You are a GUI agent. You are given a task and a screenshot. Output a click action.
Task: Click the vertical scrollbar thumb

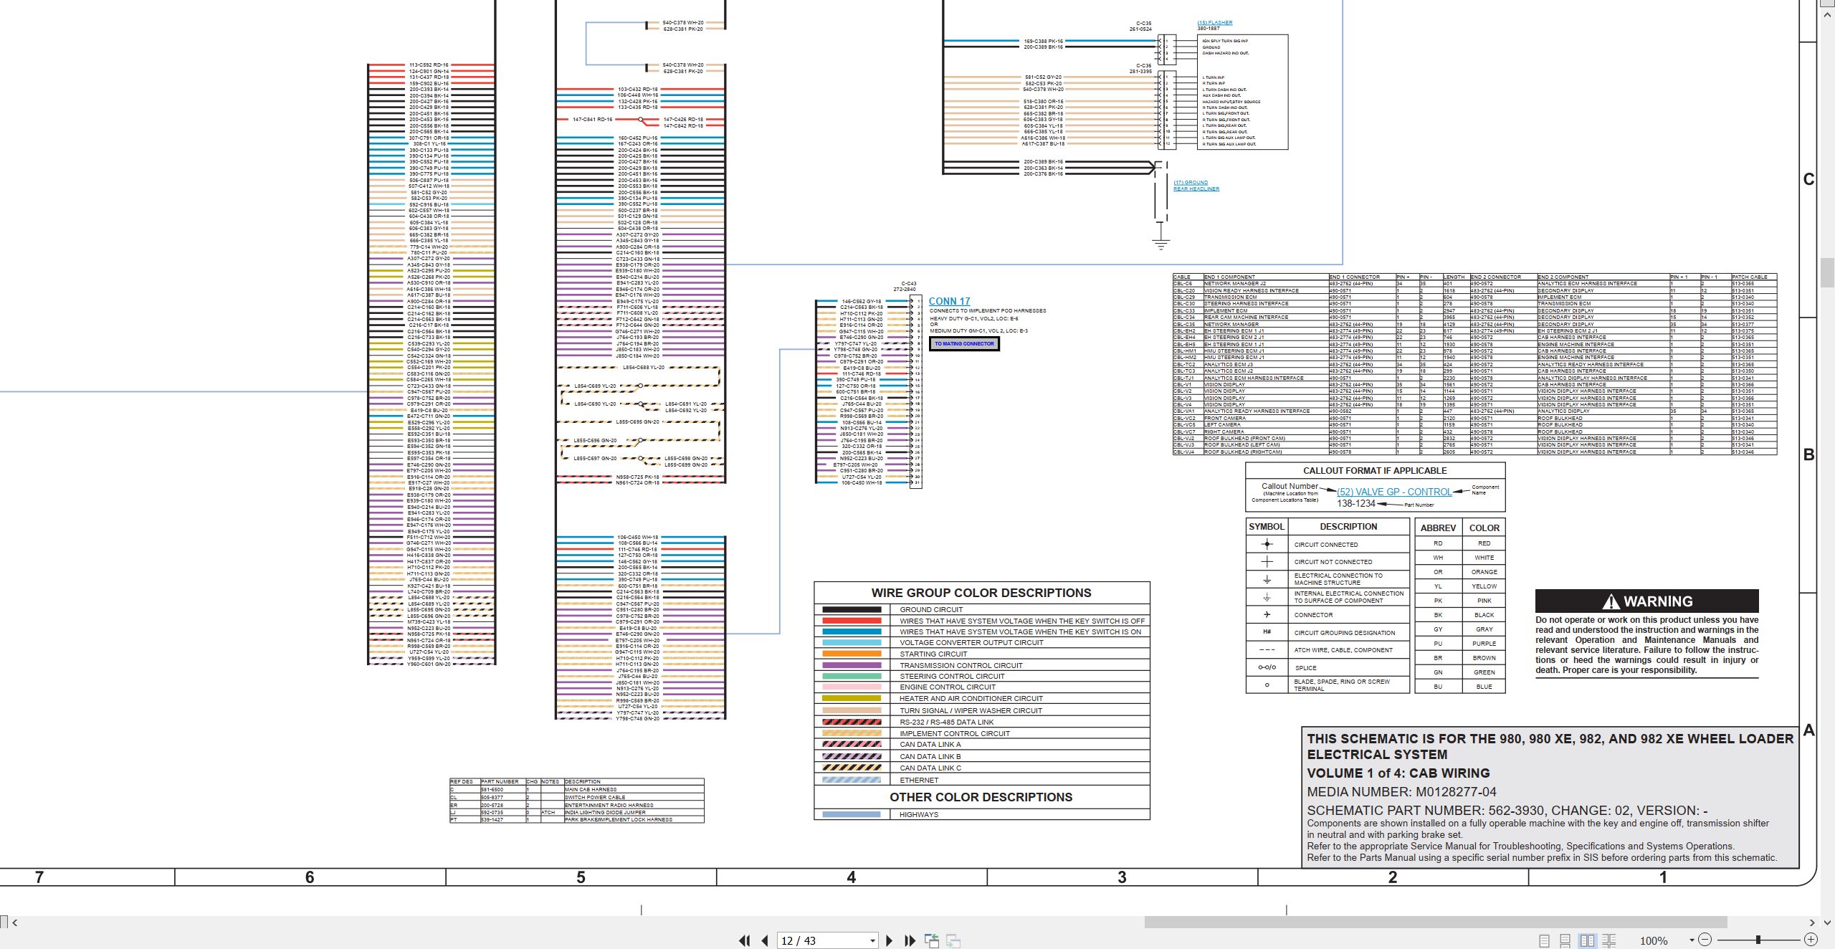pos(1828,272)
